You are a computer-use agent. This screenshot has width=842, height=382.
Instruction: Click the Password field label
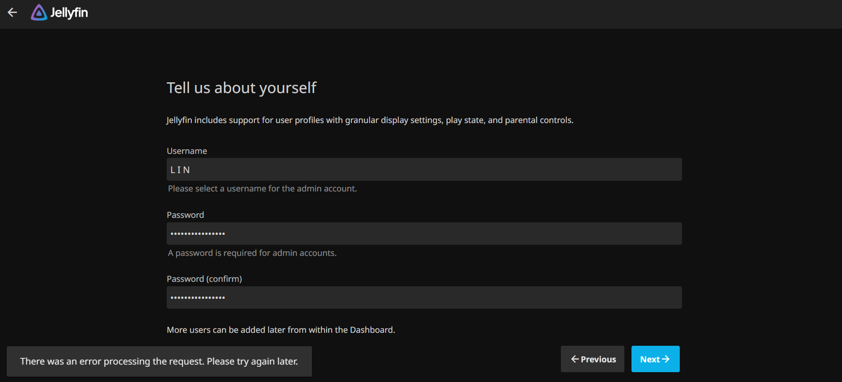coord(185,215)
